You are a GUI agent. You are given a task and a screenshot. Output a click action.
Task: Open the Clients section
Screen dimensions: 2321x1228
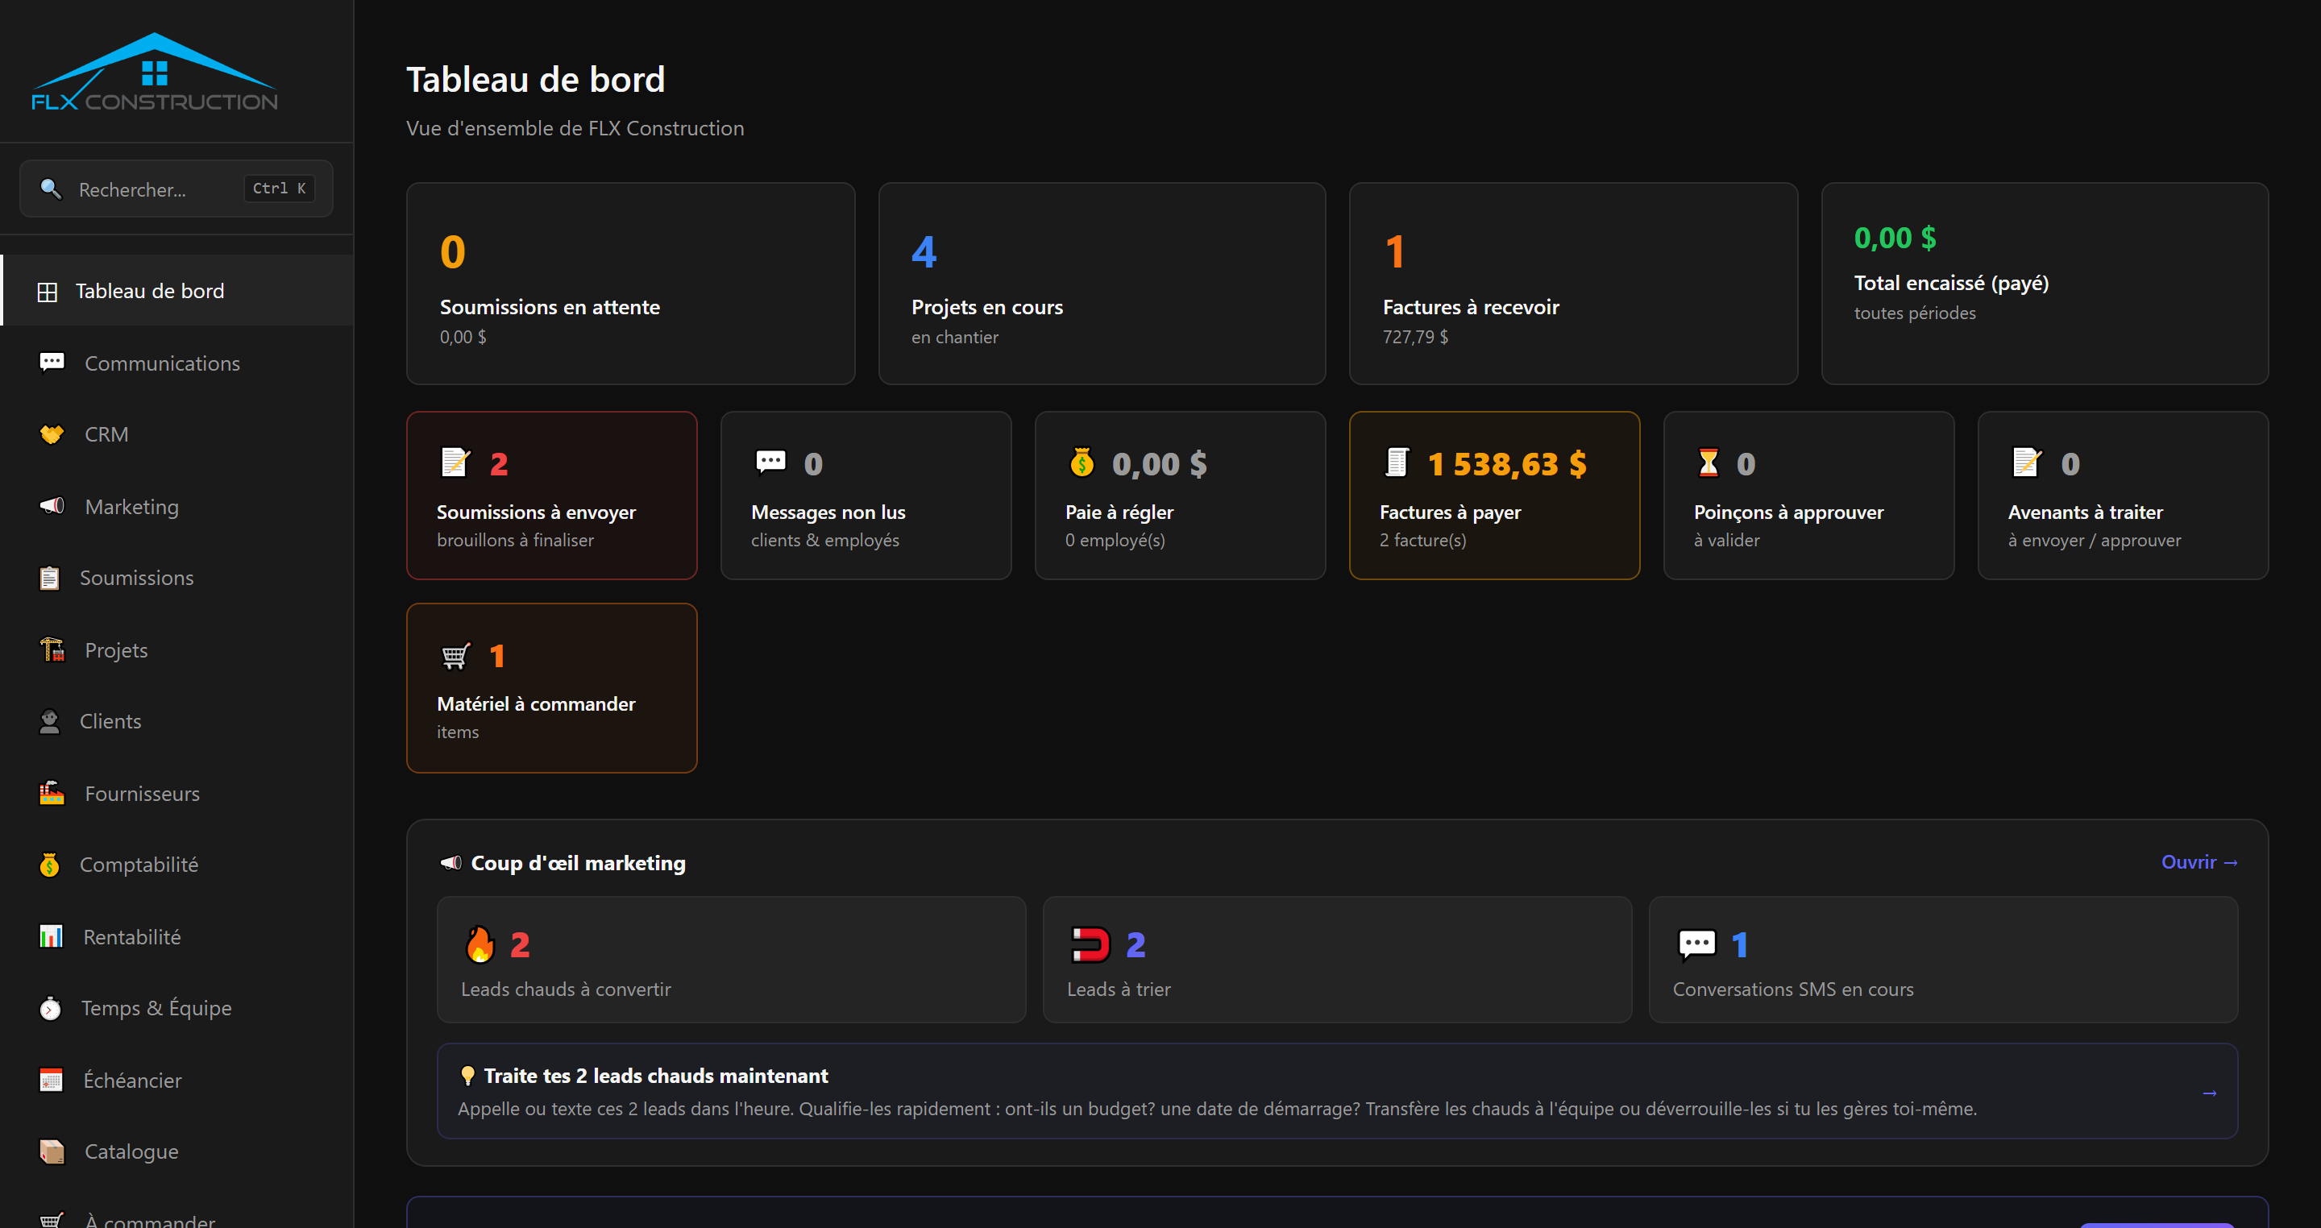[x=177, y=722]
